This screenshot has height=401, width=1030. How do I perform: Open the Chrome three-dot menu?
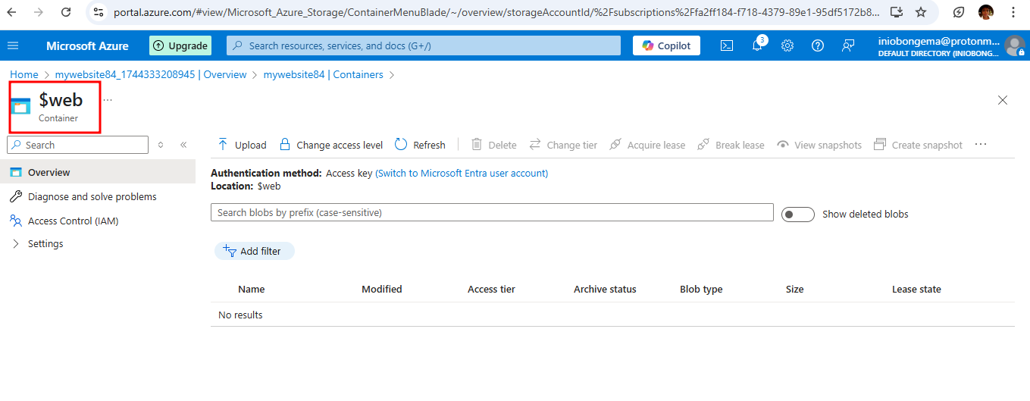pos(1013,12)
